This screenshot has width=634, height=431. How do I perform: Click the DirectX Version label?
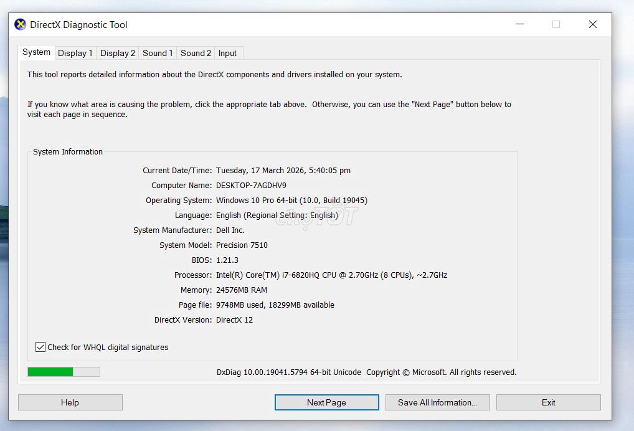point(183,320)
